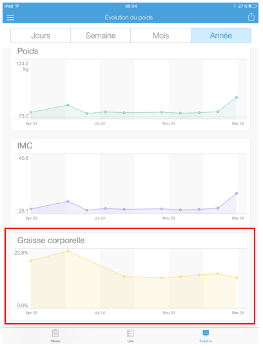Open the hamburger menu
Viewport: 263px width, 347px height.
[10, 17]
